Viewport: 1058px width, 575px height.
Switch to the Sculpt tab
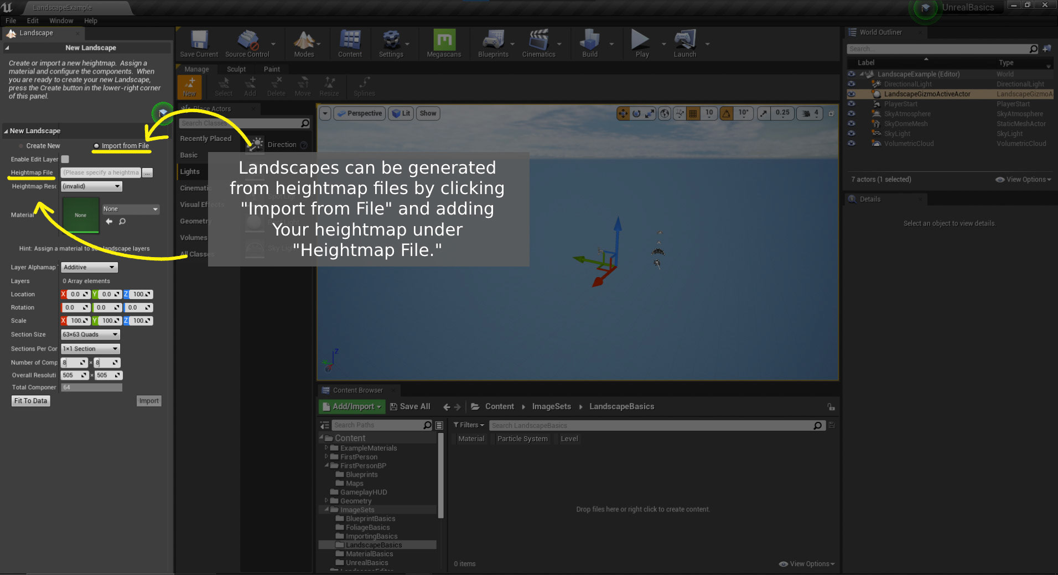click(236, 69)
